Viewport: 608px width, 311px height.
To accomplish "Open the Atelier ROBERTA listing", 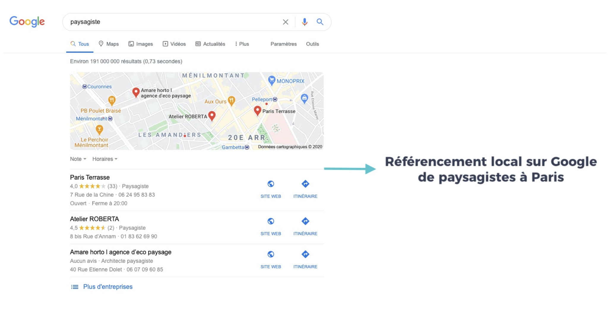I will pos(94,219).
